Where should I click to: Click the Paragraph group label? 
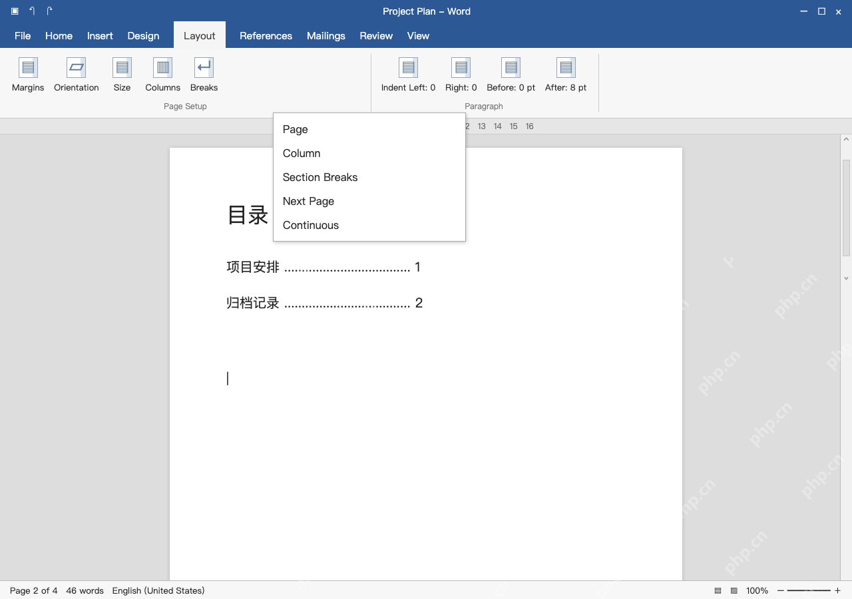(x=484, y=106)
